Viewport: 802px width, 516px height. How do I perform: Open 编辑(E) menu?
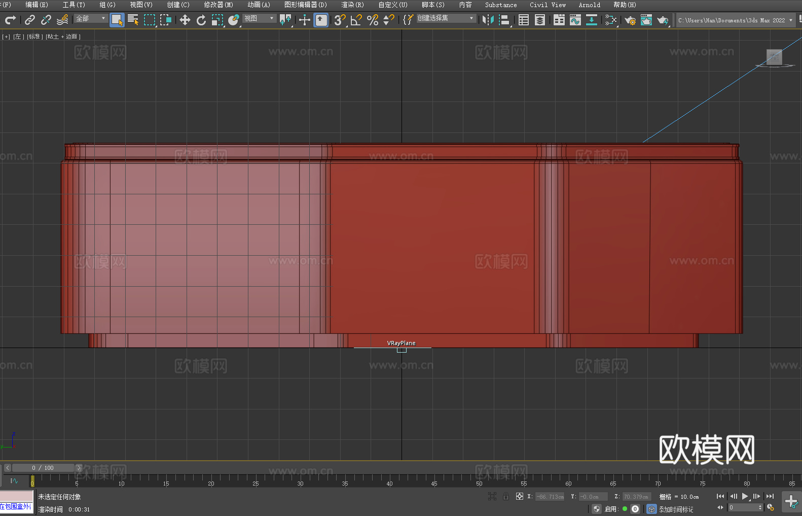[x=37, y=5]
